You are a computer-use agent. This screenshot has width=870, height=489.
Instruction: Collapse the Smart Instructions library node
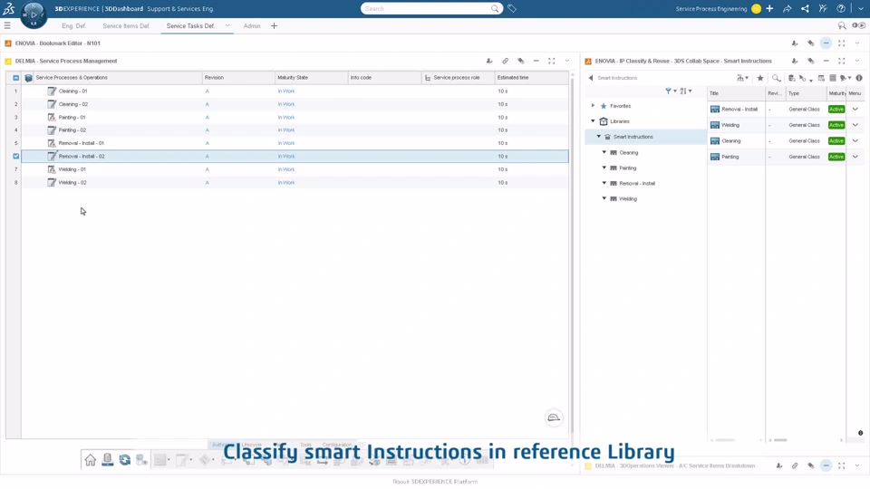(x=599, y=137)
